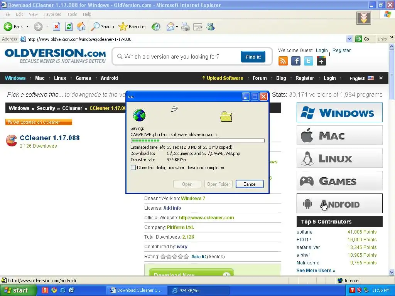Switch to 974 KB/Sec taskbar item

click(199, 290)
